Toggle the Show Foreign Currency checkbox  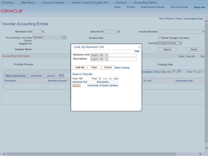tap(160, 38)
